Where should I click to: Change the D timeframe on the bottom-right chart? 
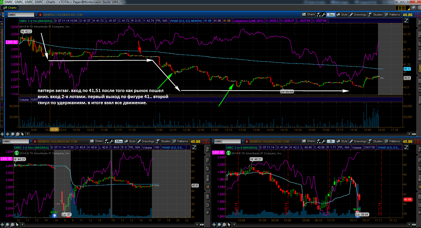[x=331, y=141]
